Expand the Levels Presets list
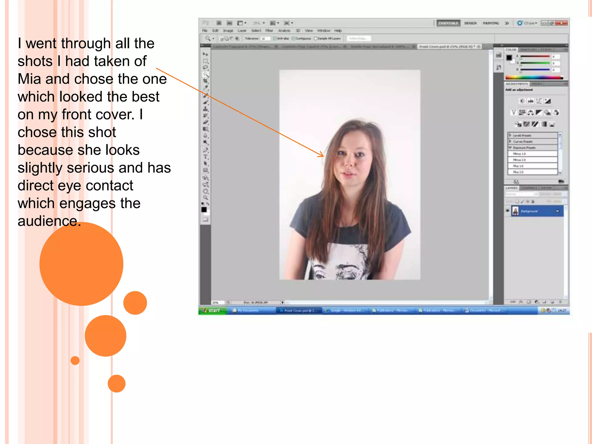 (510, 135)
